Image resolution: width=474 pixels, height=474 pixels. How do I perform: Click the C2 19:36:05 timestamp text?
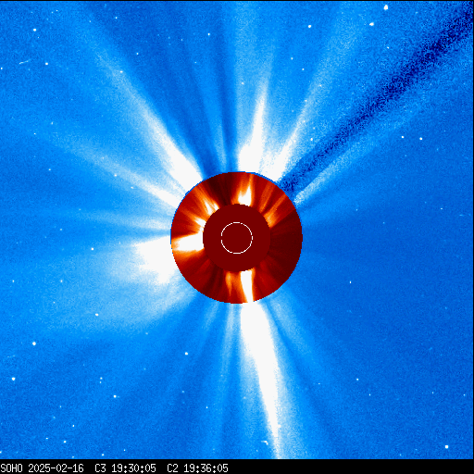pyautogui.click(x=197, y=468)
